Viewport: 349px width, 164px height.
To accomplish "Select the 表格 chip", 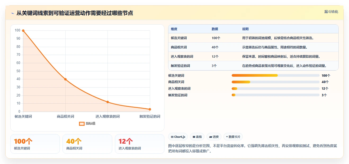I will point(197,137).
